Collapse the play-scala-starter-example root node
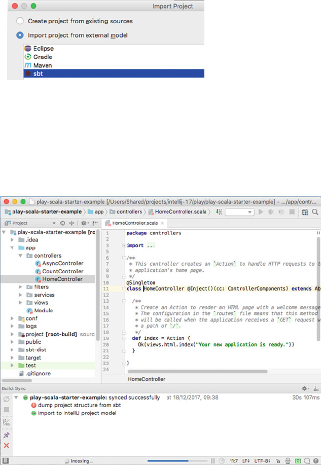The image size is (321, 465). 4,232
